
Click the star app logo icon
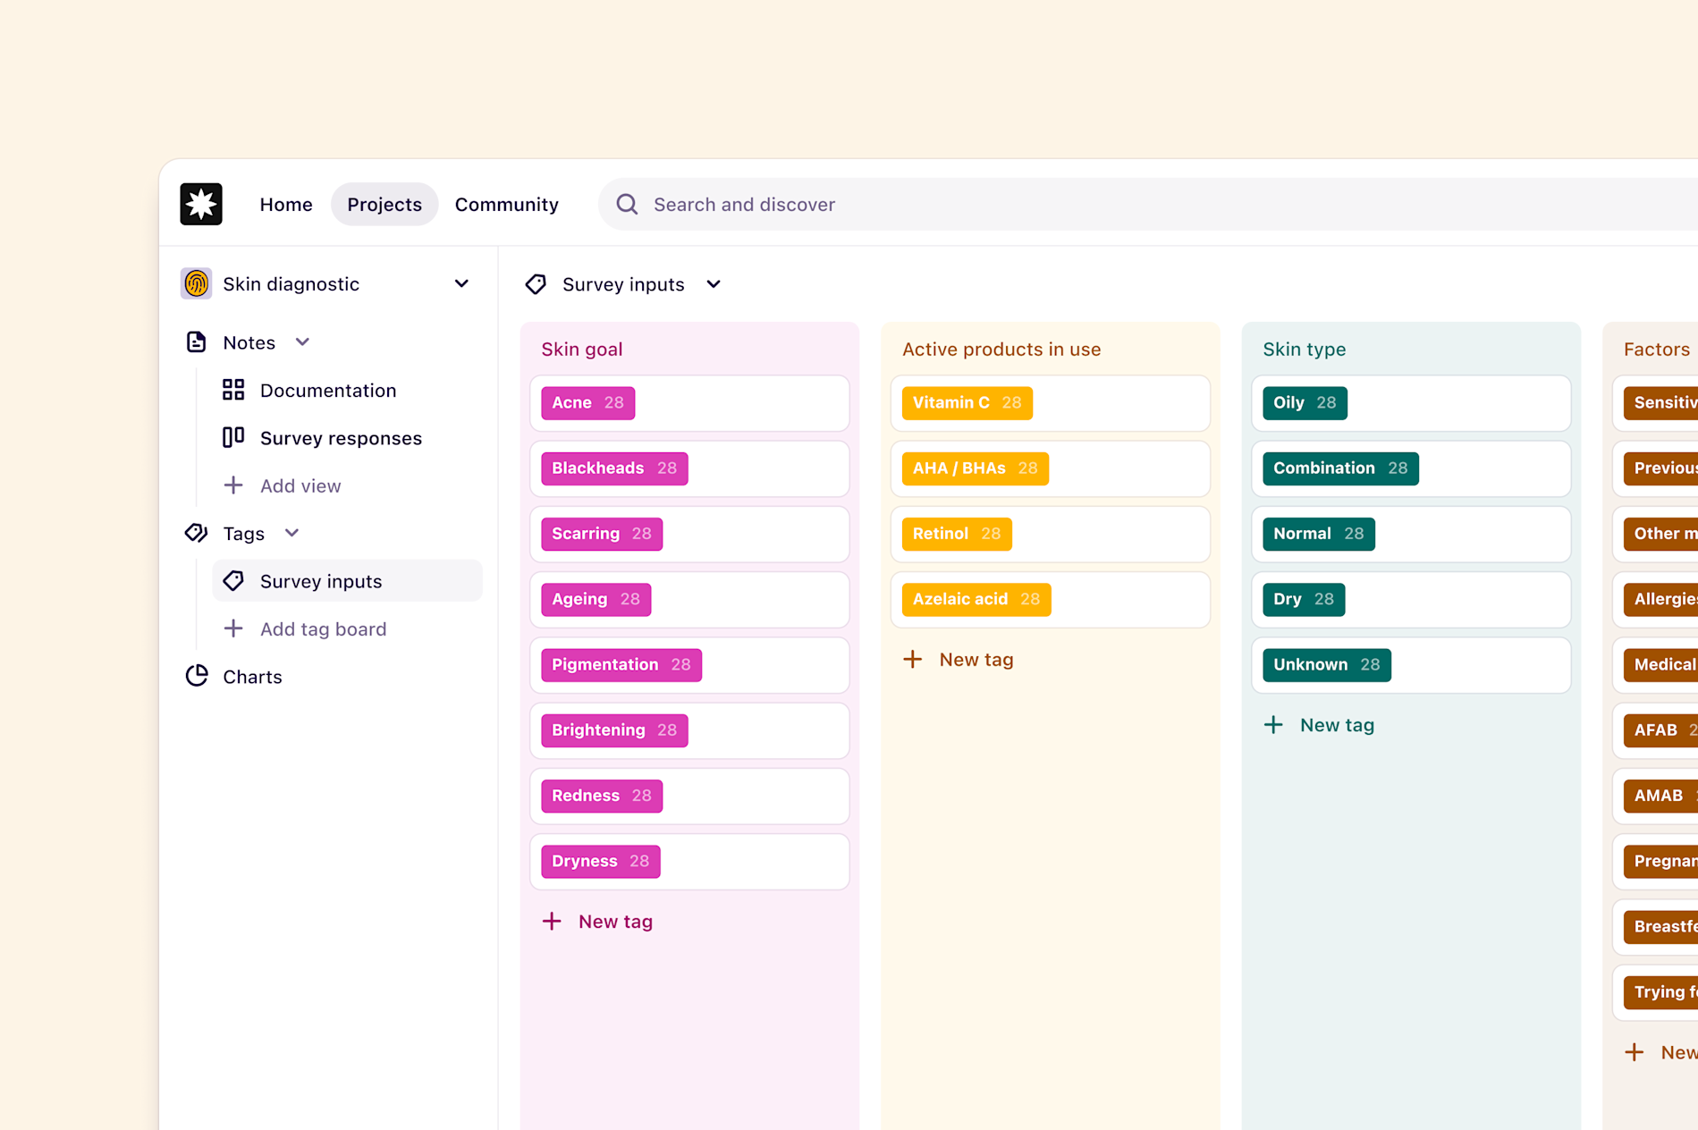pos(201,204)
